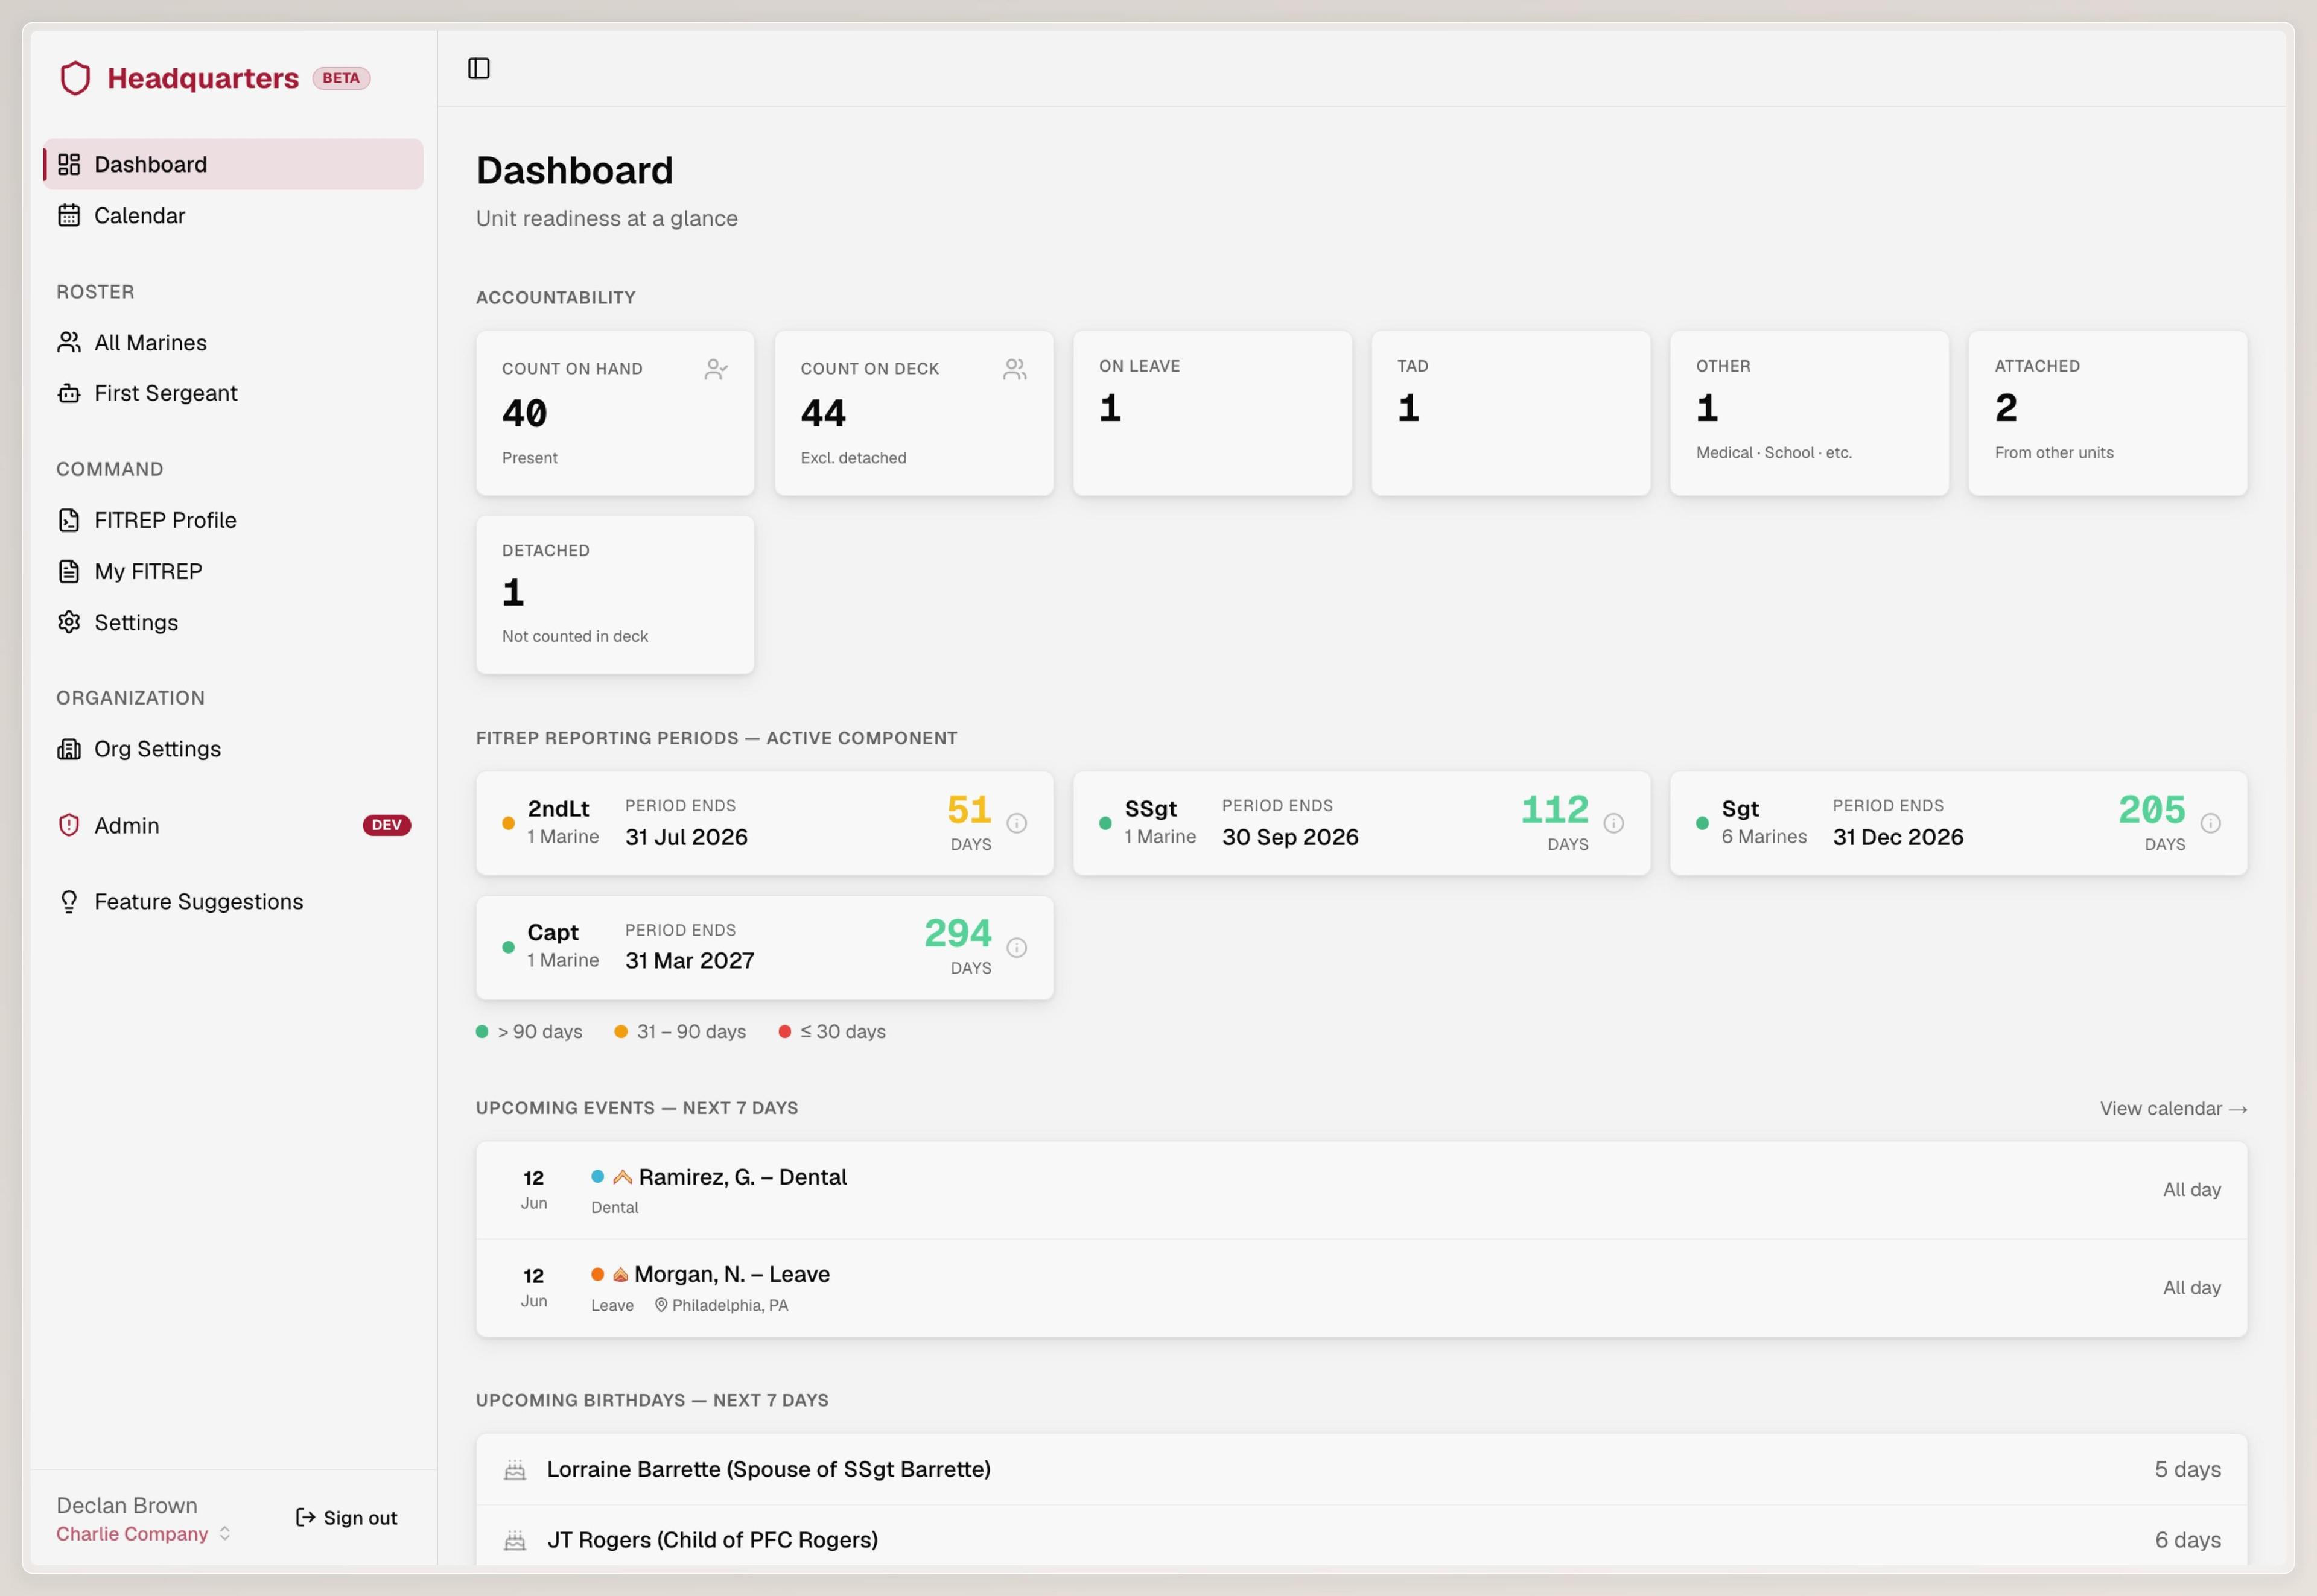Click the Feature Suggestions lightbulb icon

[69, 901]
